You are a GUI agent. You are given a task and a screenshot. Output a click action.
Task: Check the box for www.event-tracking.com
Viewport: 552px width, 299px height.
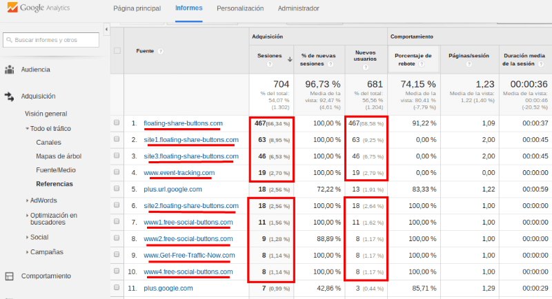point(117,172)
